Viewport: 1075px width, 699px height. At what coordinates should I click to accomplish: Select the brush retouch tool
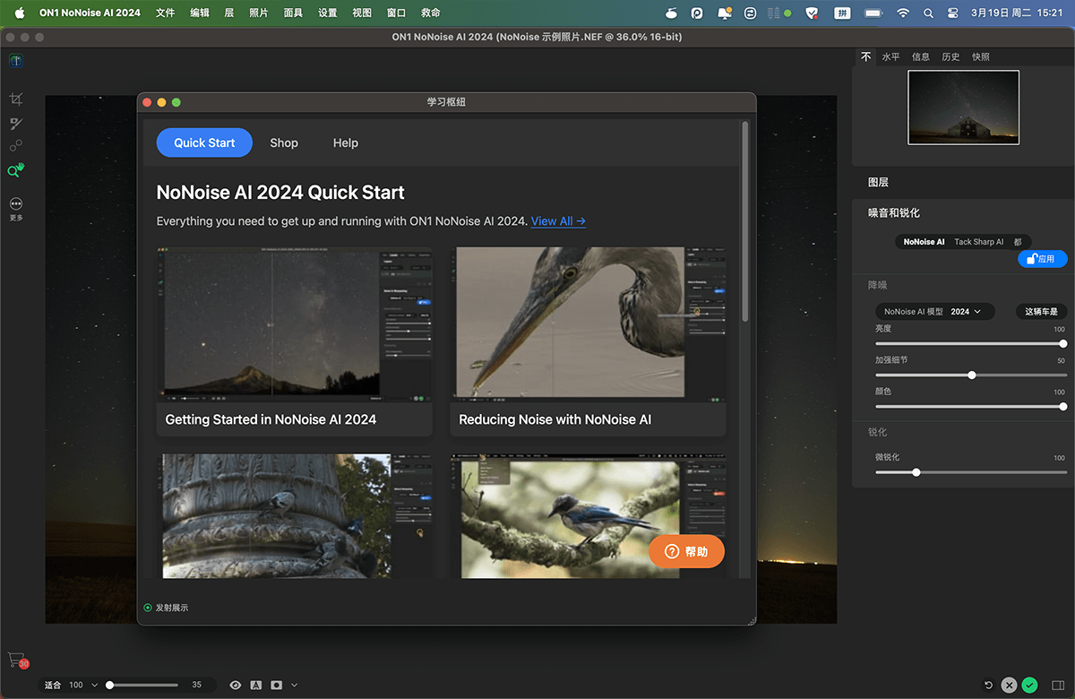tap(16, 124)
